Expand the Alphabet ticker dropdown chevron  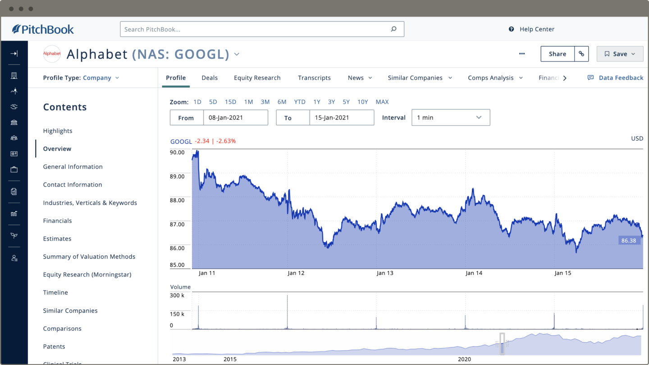237,55
